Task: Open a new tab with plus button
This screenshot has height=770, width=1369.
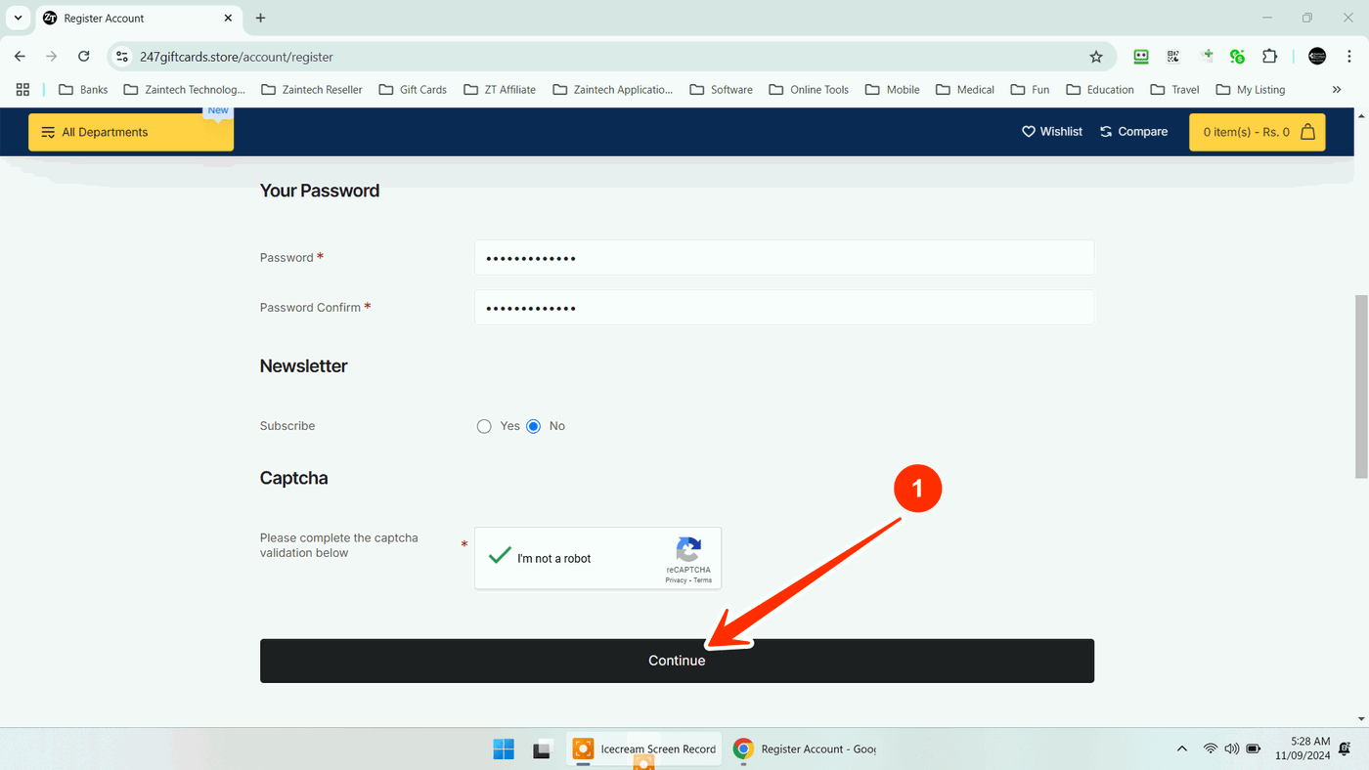Action: point(260,18)
